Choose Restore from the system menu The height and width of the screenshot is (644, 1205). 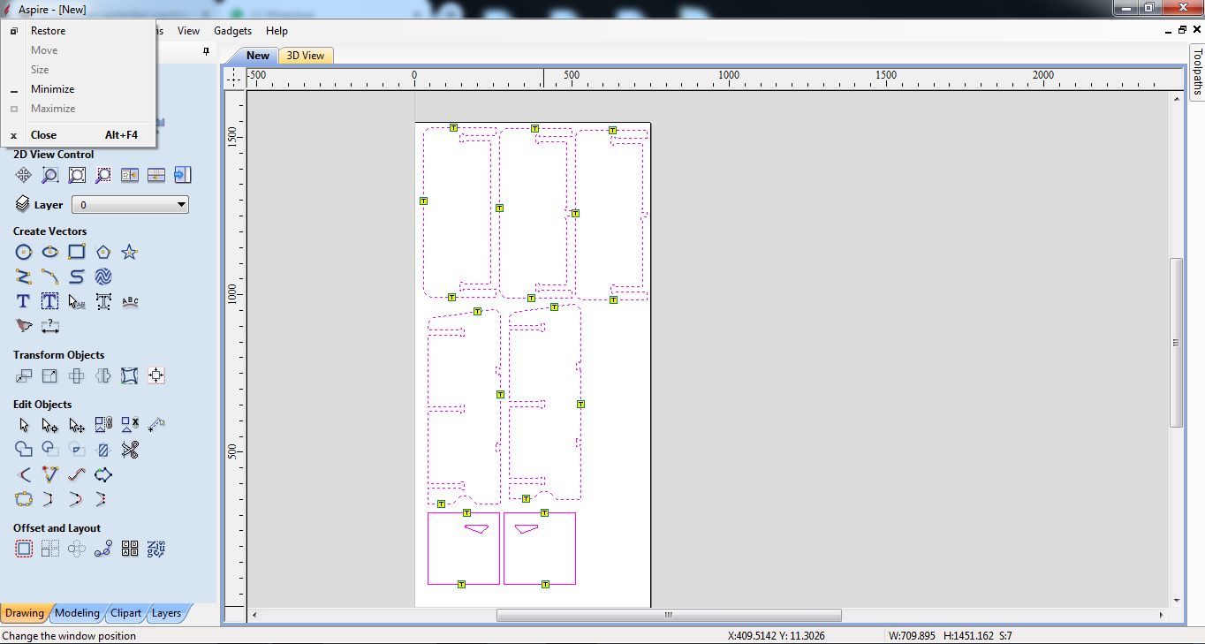point(49,31)
